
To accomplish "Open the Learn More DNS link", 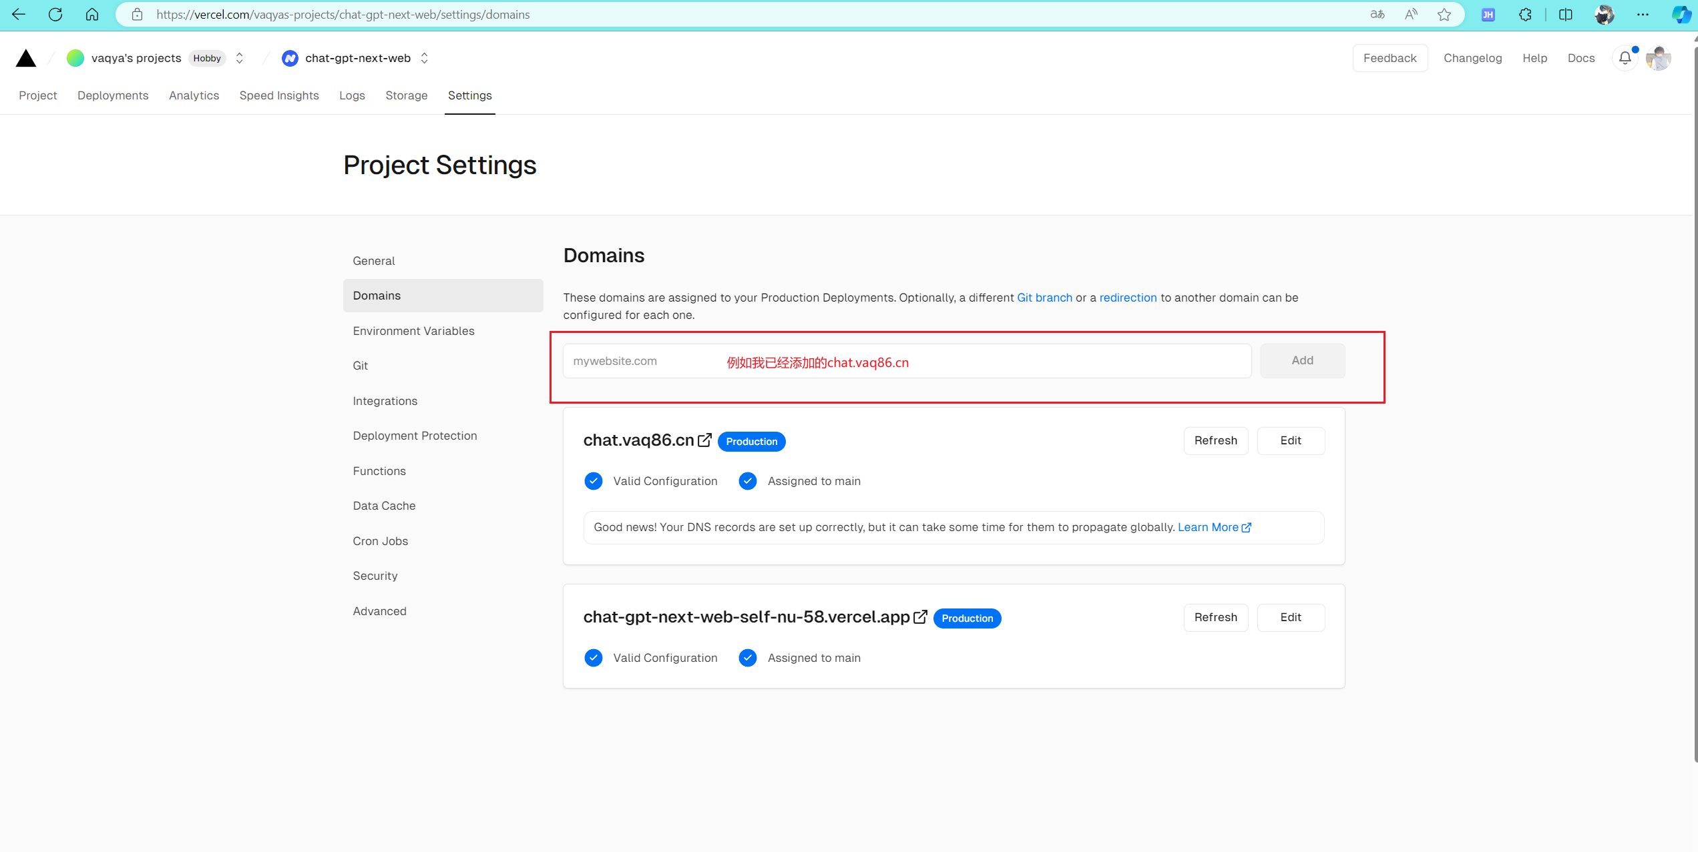I will pyautogui.click(x=1214, y=527).
